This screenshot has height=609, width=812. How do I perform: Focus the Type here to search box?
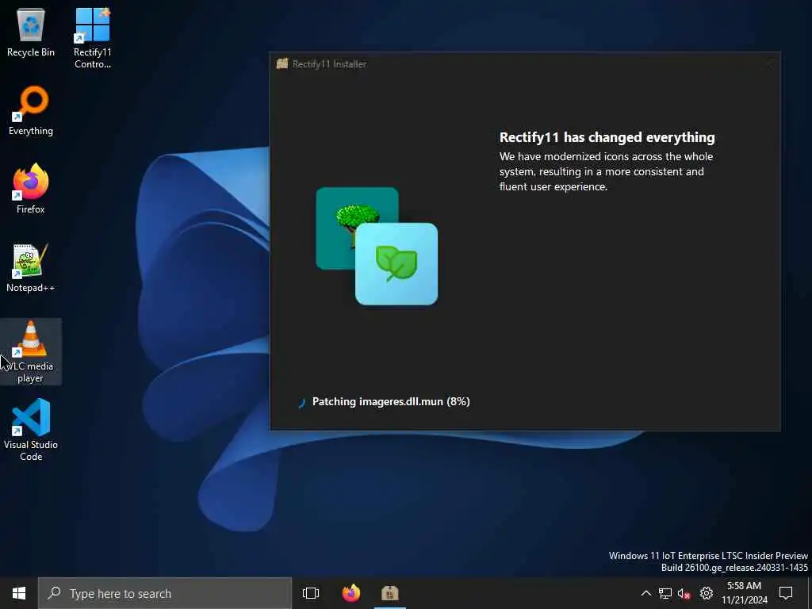pos(165,593)
